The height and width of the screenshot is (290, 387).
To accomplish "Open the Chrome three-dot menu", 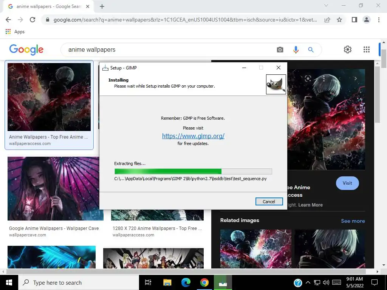I will (x=379, y=20).
